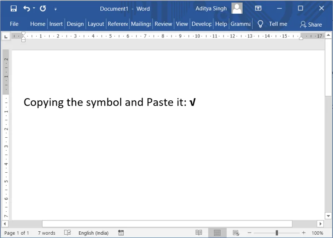The height and width of the screenshot is (238, 333).
Task: Click the Save icon in quick access toolbar
Action: pos(14,8)
